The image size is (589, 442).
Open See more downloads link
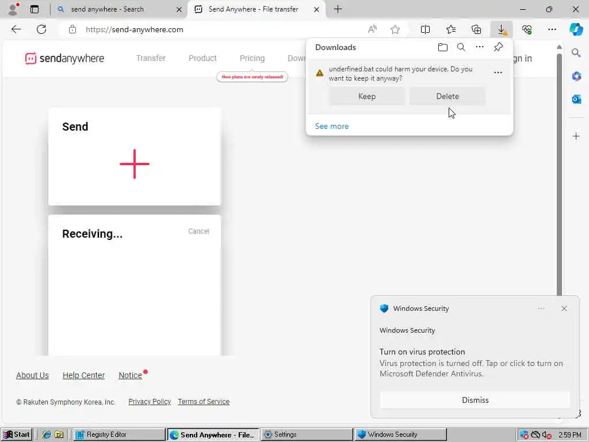[332, 126]
